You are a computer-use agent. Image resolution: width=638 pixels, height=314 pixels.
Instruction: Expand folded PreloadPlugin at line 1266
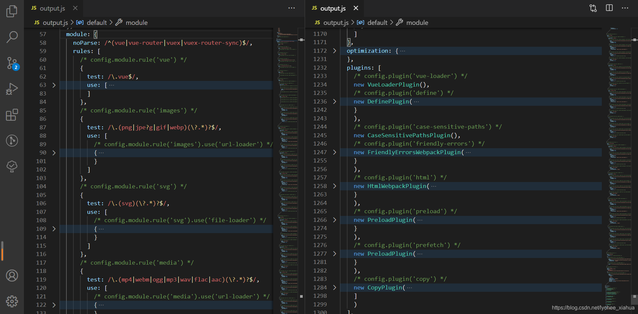[335, 220]
